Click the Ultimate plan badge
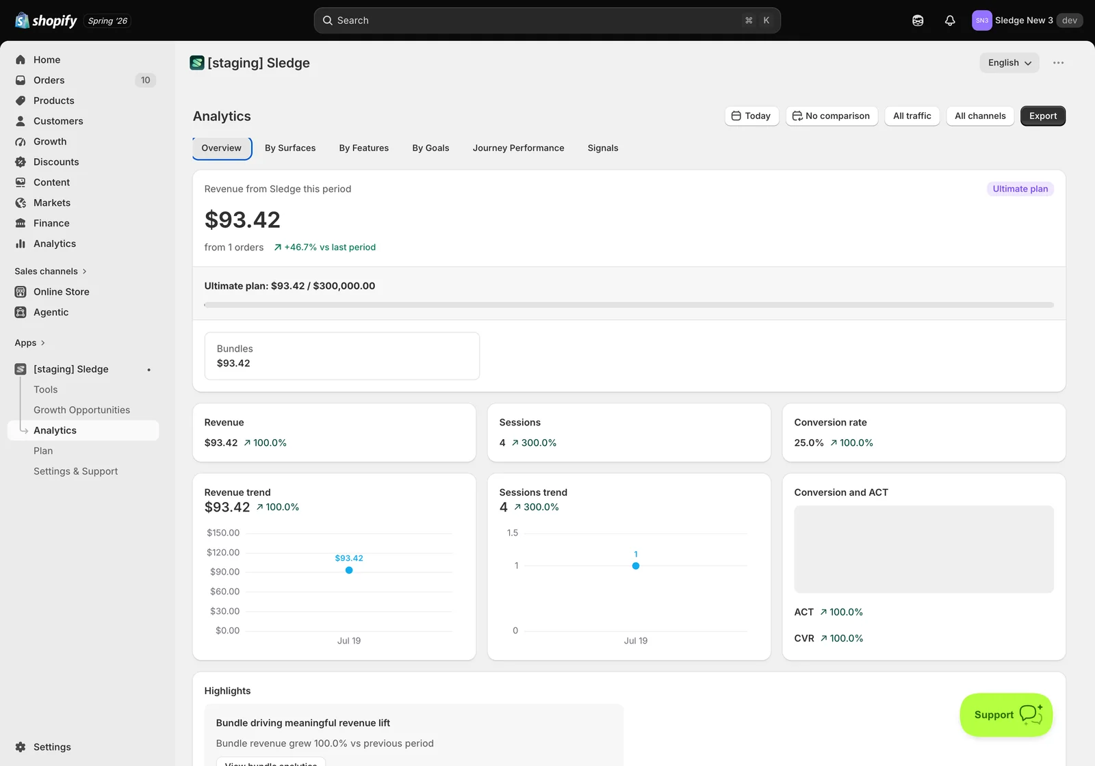The height and width of the screenshot is (766, 1095). [1020, 189]
